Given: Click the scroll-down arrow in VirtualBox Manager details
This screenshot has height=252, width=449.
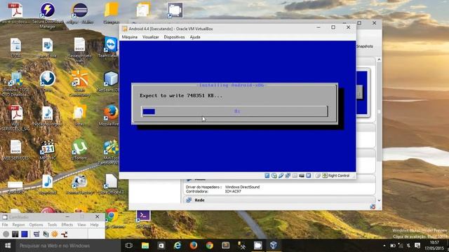Looking at the screenshot, I should click(x=379, y=200).
